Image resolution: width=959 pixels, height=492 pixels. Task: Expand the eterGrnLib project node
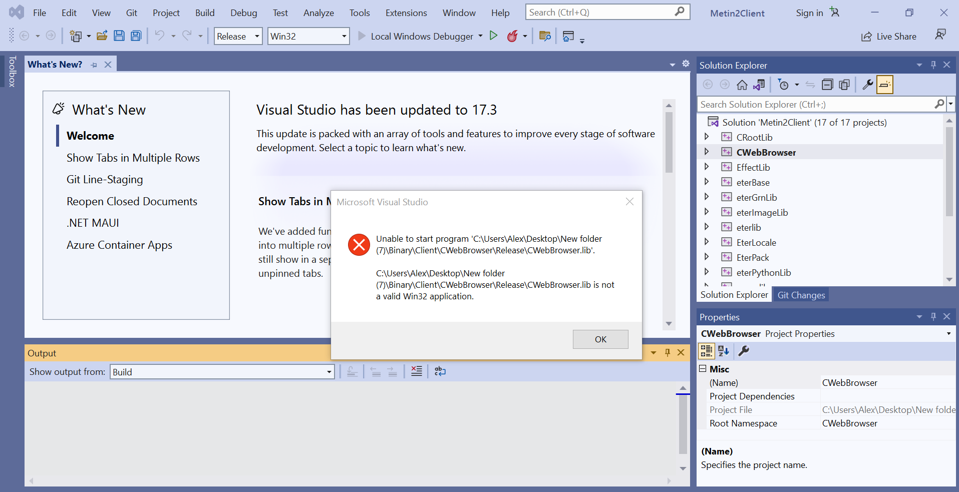707,197
